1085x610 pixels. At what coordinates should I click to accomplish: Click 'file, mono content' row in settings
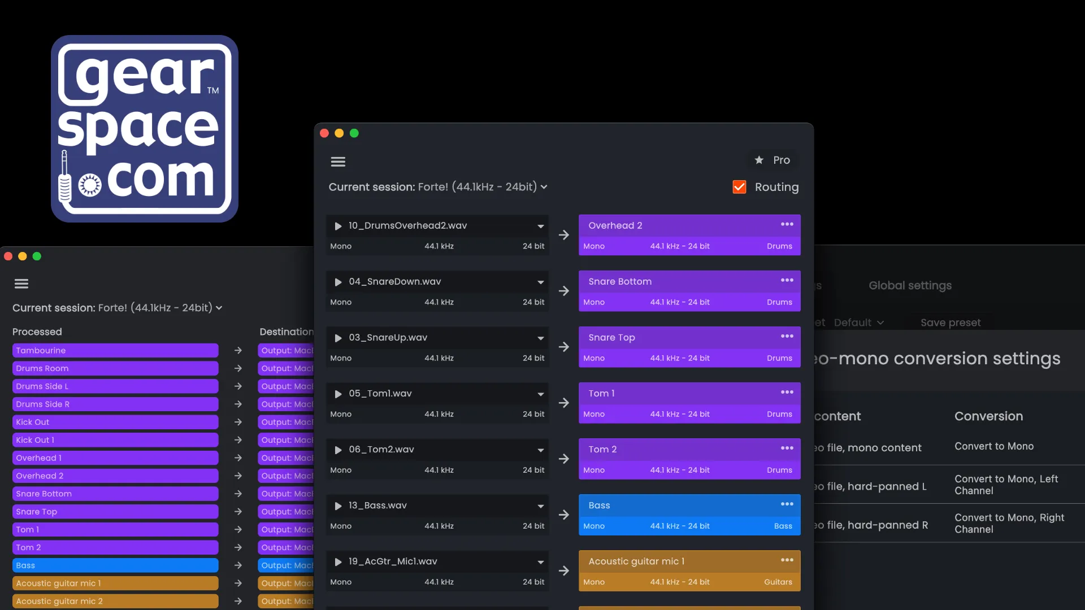pyautogui.click(x=868, y=448)
